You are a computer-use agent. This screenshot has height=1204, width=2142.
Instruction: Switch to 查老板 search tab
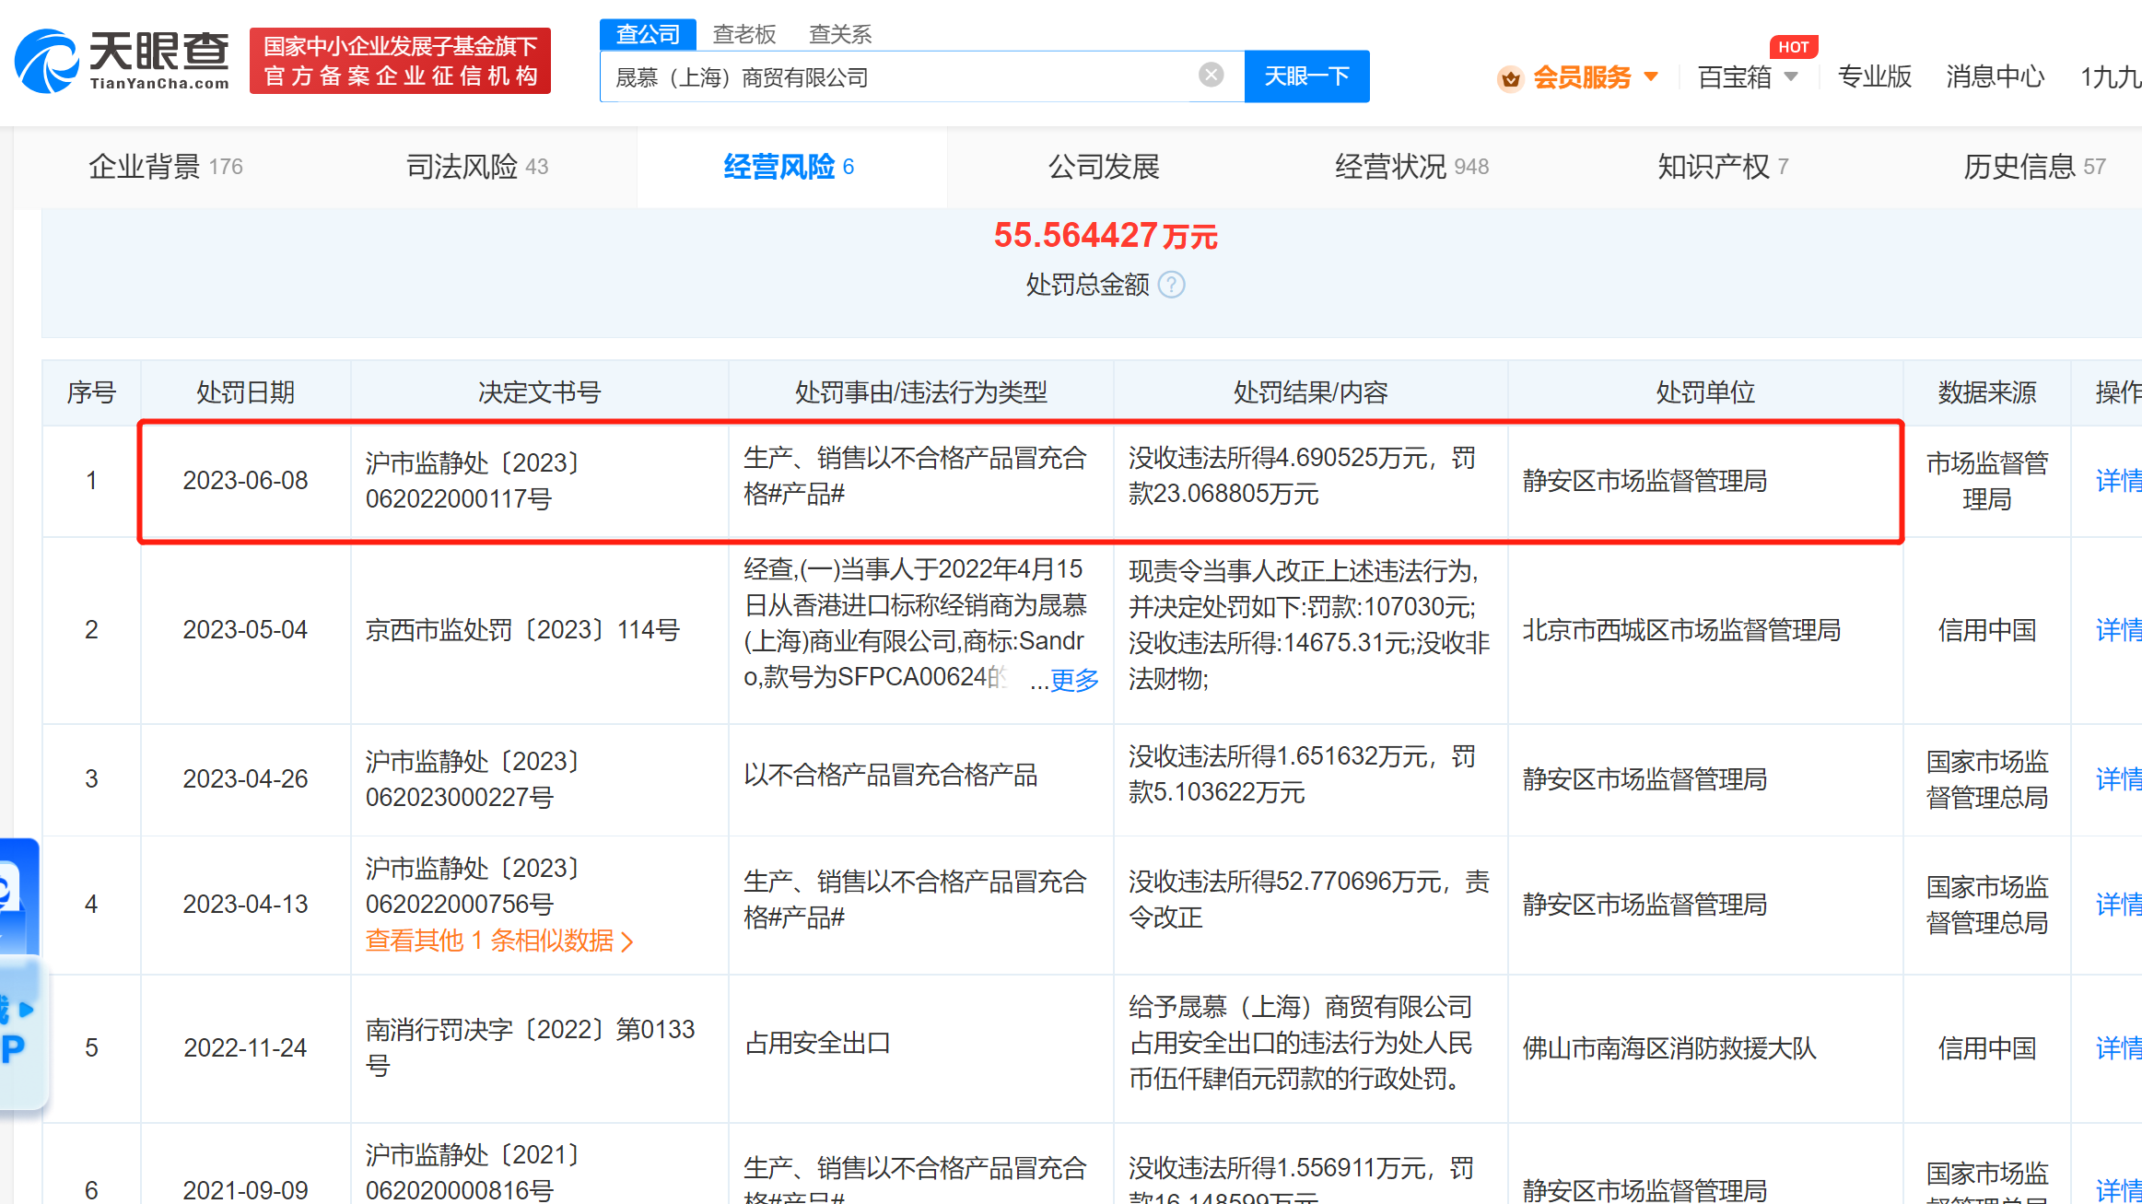(x=743, y=34)
